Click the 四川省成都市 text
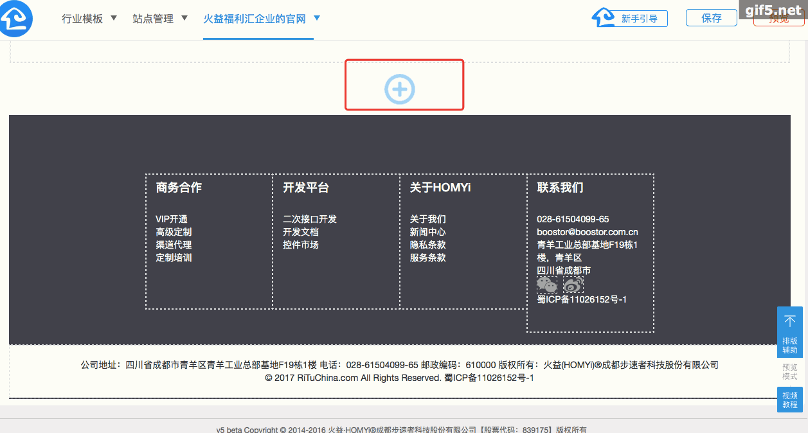Image resolution: width=808 pixels, height=433 pixels. (x=564, y=270)
